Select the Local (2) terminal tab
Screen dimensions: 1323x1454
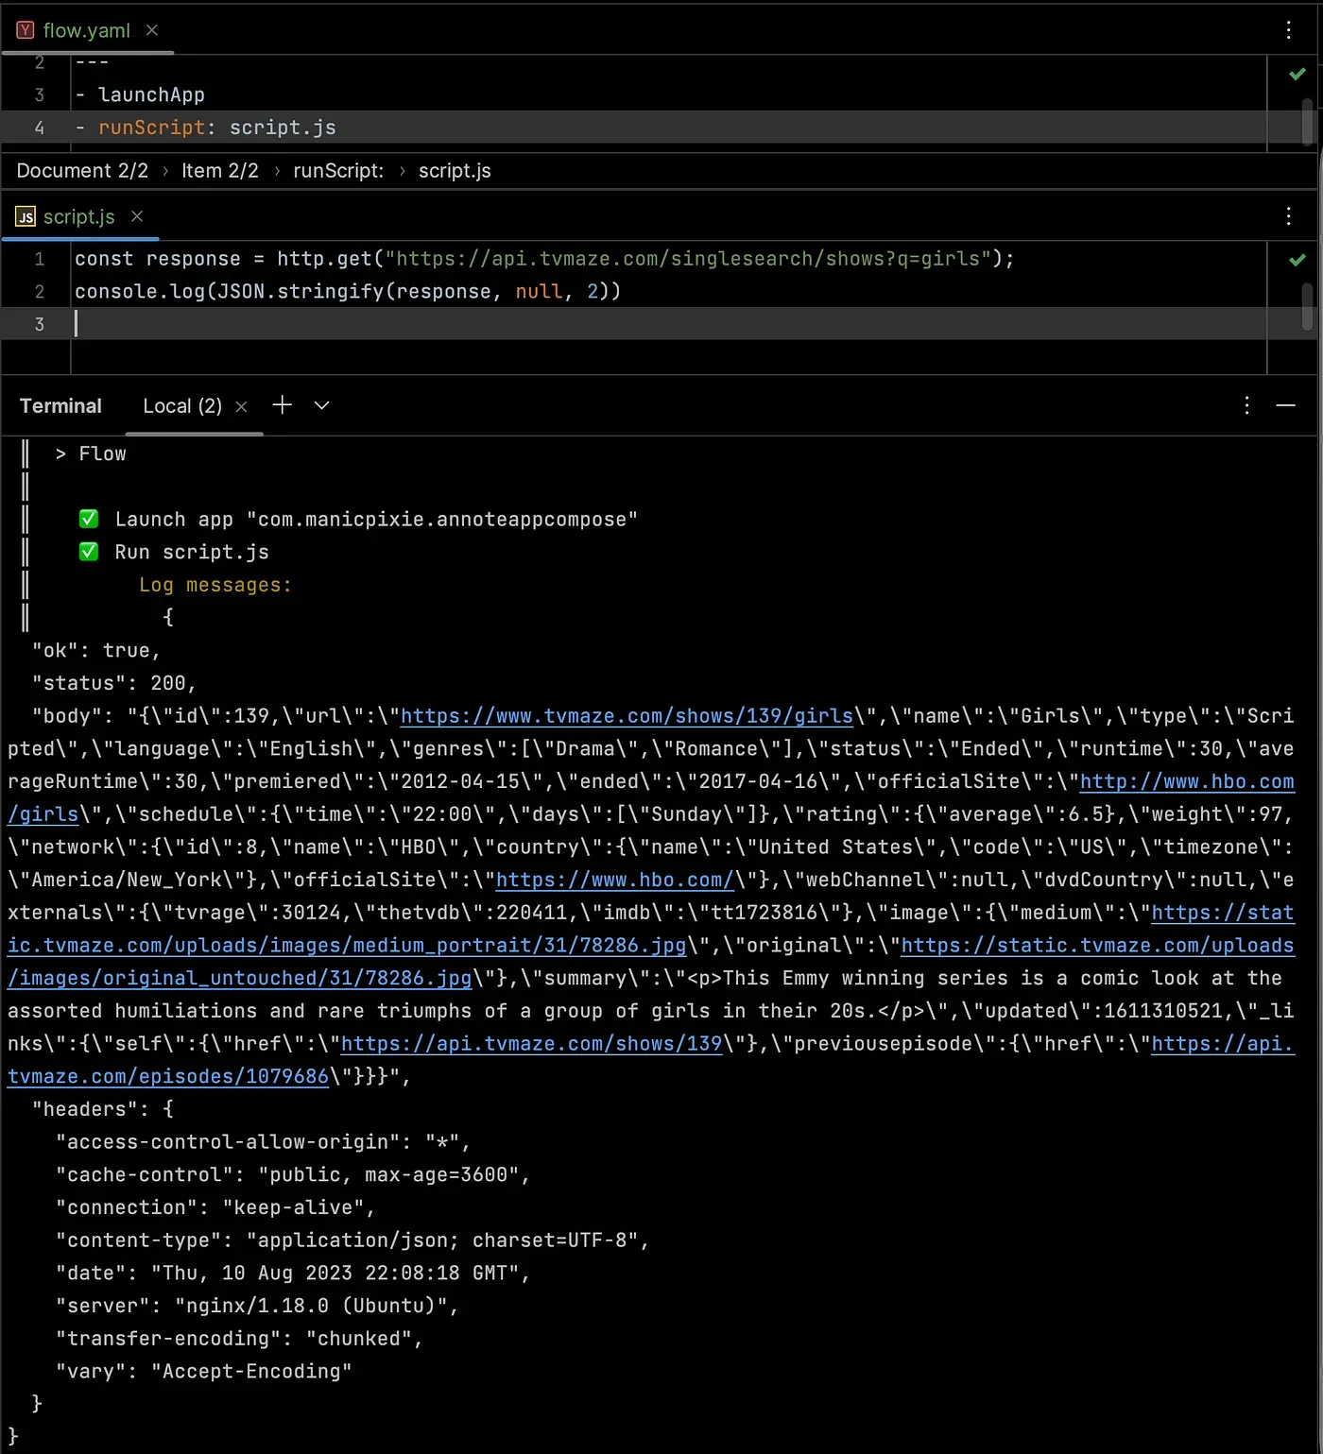pos(181,406)
